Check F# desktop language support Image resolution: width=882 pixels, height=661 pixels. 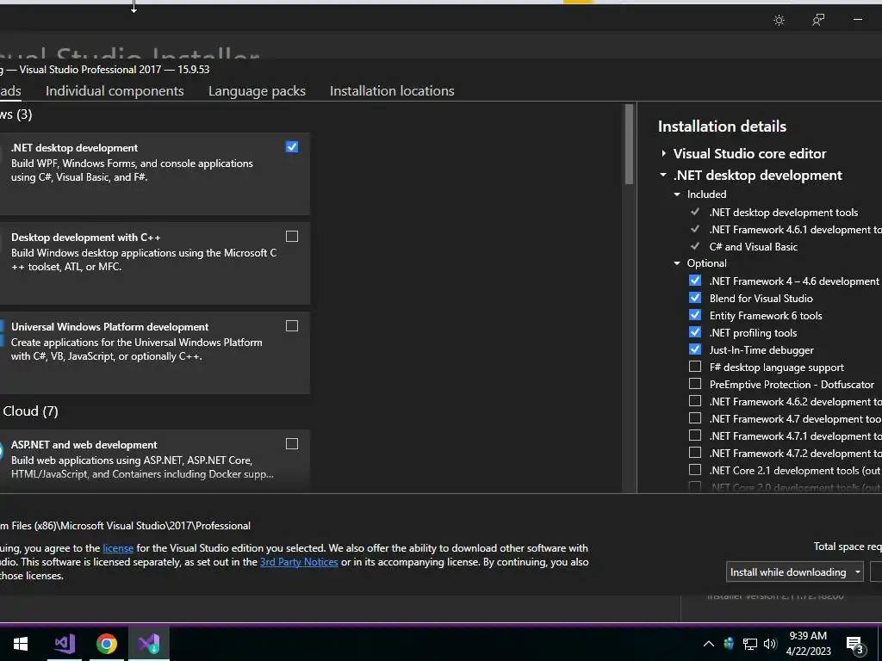[x=695, y=367]
